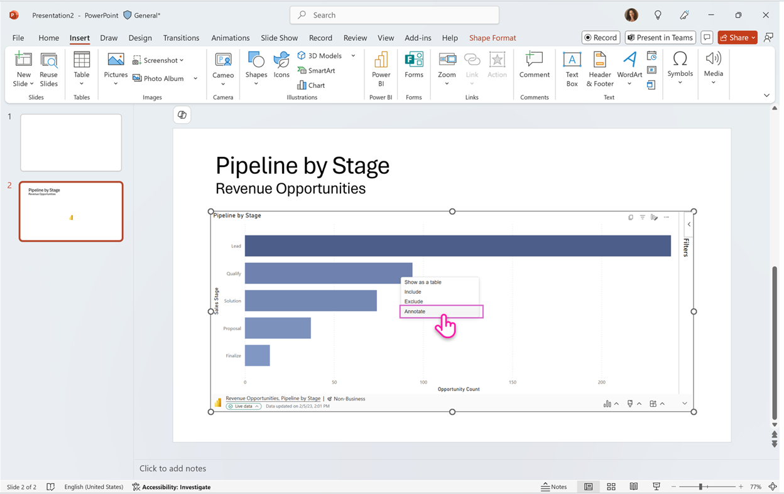Select the blank slide 1 thumbnail
The image size is (784, 494).
[70, 142]
